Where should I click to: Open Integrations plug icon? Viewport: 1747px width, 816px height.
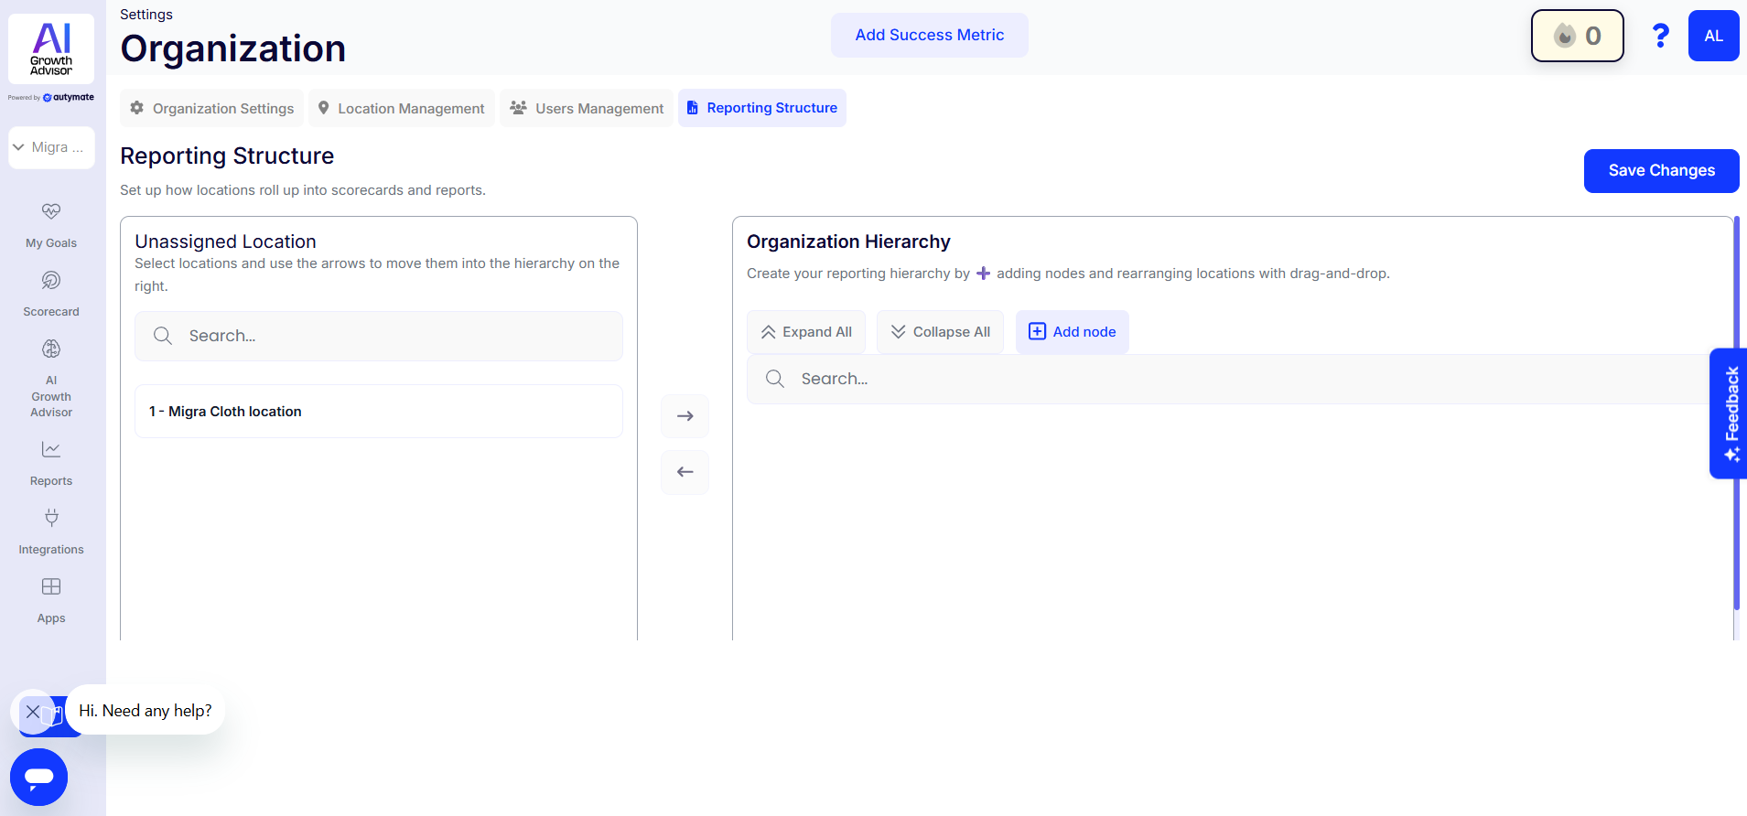click(51, 518)
